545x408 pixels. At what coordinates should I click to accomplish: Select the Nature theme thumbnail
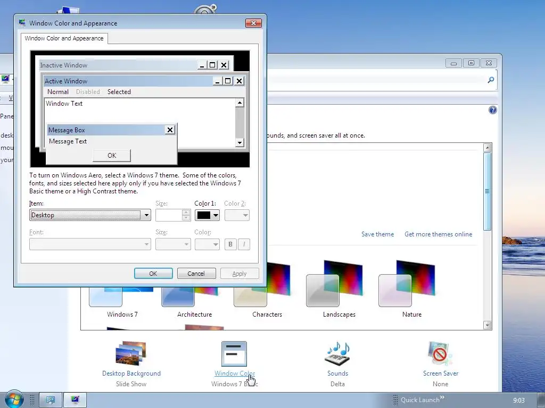(x=406, y=284)
